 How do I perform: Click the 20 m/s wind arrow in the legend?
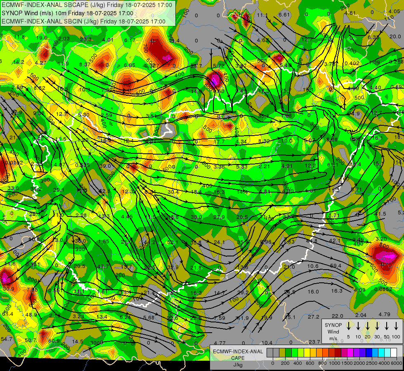coord(368,325)
